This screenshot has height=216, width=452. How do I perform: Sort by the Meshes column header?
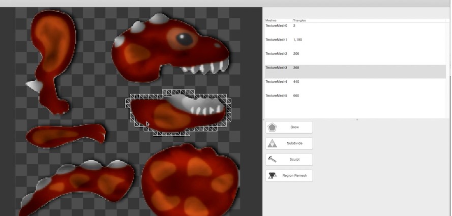271,20
